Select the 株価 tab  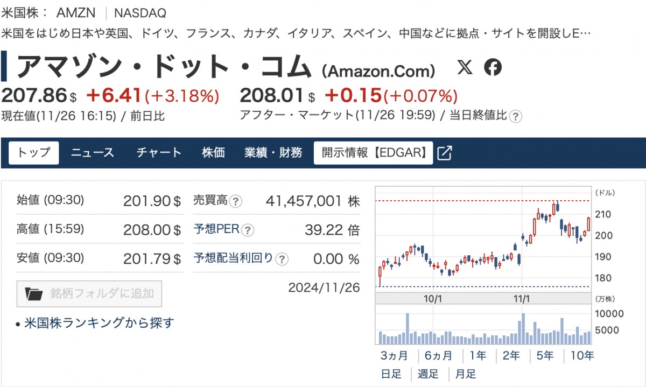coord(213,153)
